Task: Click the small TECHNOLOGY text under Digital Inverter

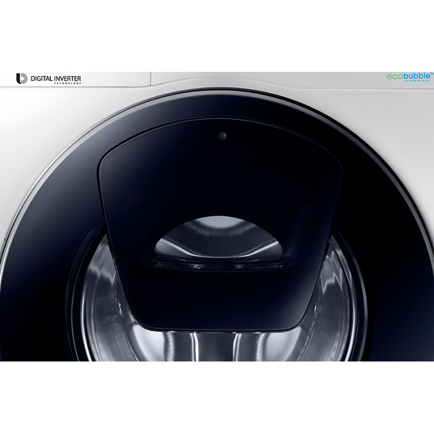Action: point(68,84)
